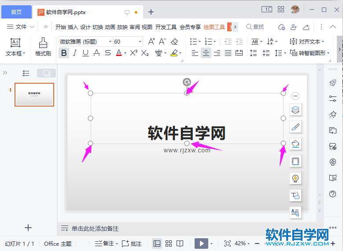The width and height of the screenshot is (343, 251).
Task: Expand font color dropdown arrow
Action: [x=125, y=53]
